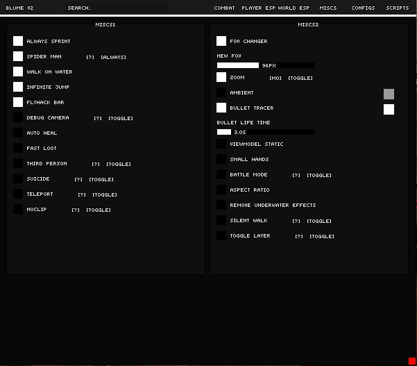Switch to the Configs tab
417x366 pixels.
pos(363,8)
